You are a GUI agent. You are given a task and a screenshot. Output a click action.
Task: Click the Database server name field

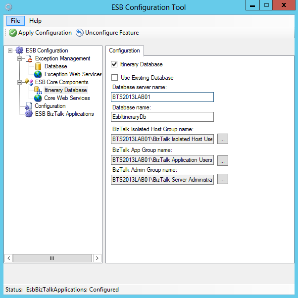point(162,97)
